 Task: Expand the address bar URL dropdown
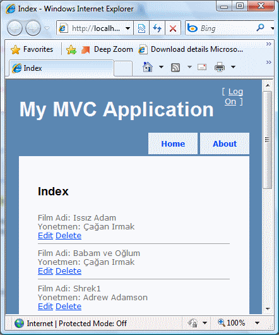click(128, 28)
